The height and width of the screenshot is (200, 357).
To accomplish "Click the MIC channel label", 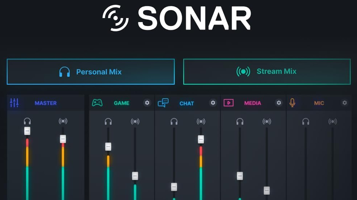I will [319, 103].
